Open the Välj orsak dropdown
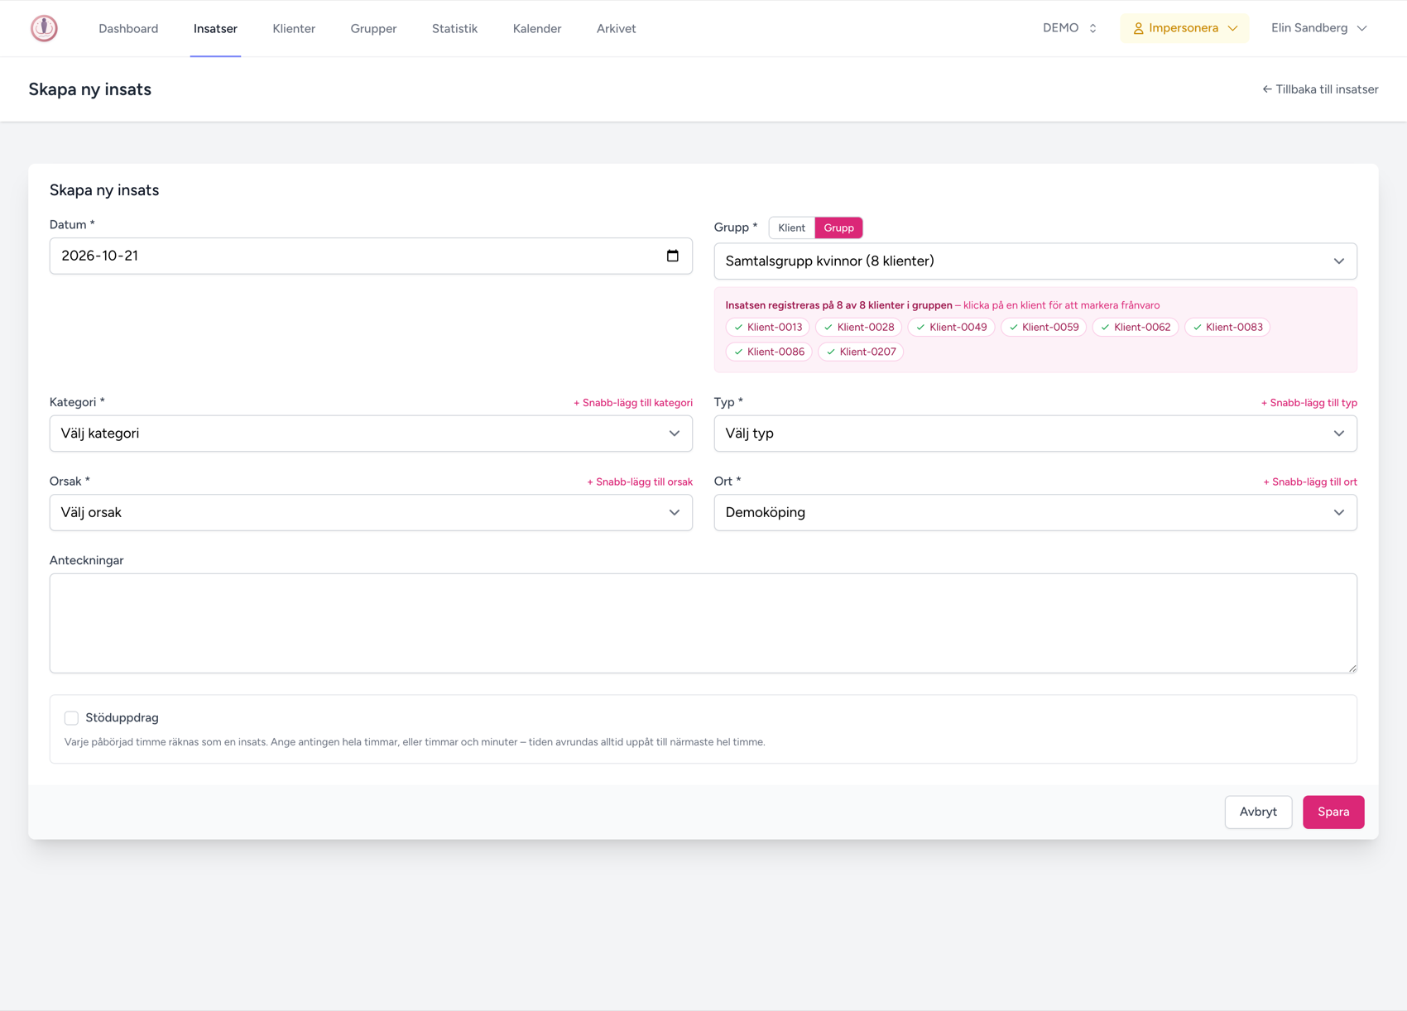The image size is (1407, 1011). (371, 513)
